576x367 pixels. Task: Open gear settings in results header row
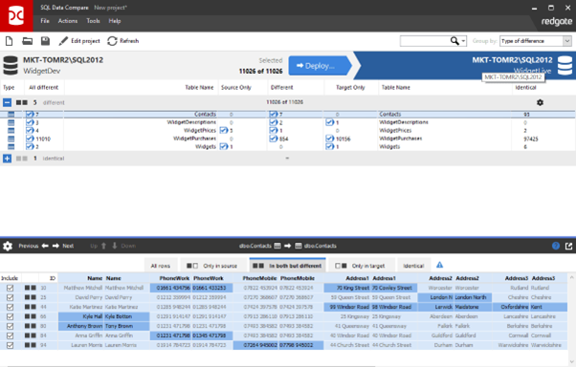pos(540,103)
